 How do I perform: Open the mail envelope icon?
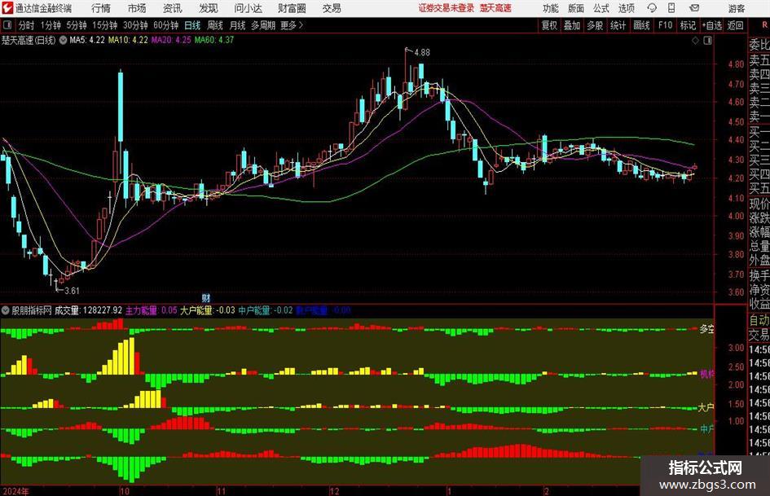coord(694,8)
